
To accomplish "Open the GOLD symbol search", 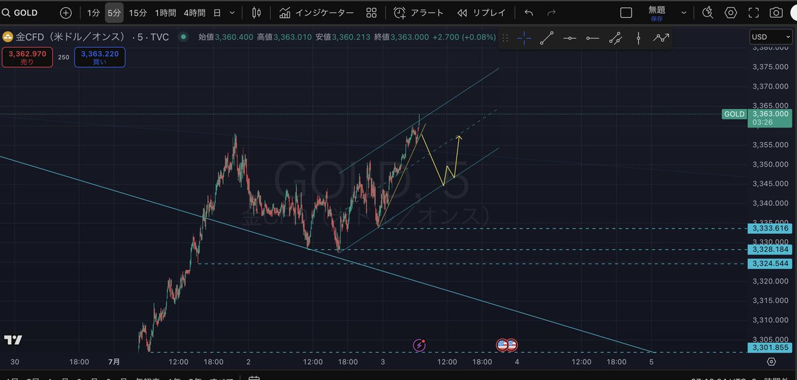I will pos(21,13).
